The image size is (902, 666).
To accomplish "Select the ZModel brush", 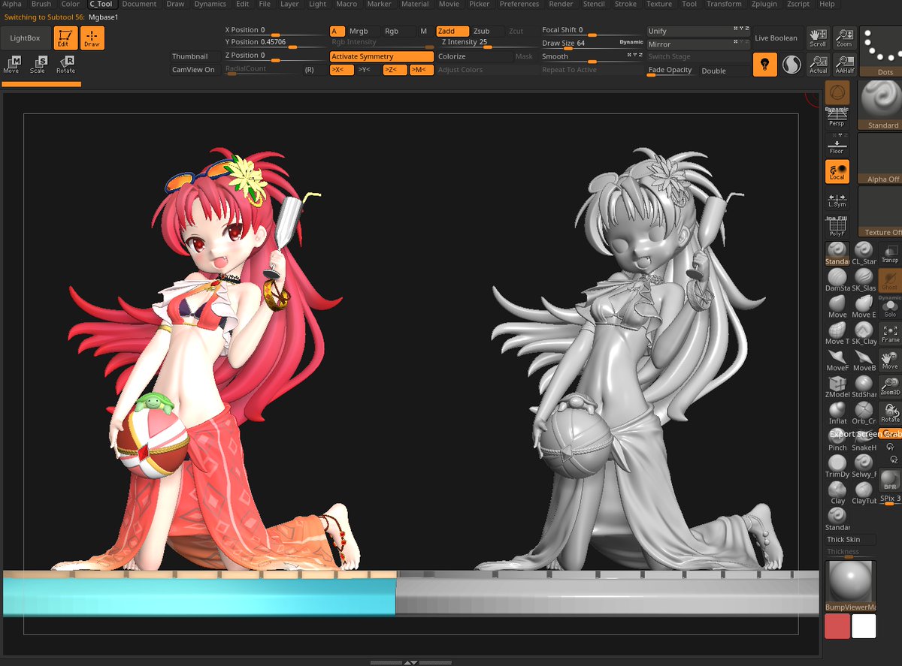I will click(x=837, y=386).
